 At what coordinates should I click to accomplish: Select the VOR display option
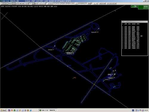point(80,3)
